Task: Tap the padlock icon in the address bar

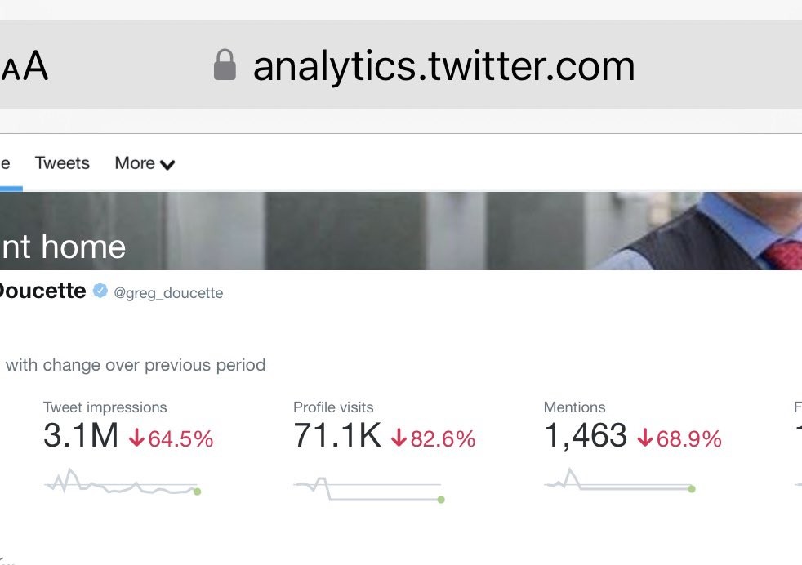Action: 225,65
